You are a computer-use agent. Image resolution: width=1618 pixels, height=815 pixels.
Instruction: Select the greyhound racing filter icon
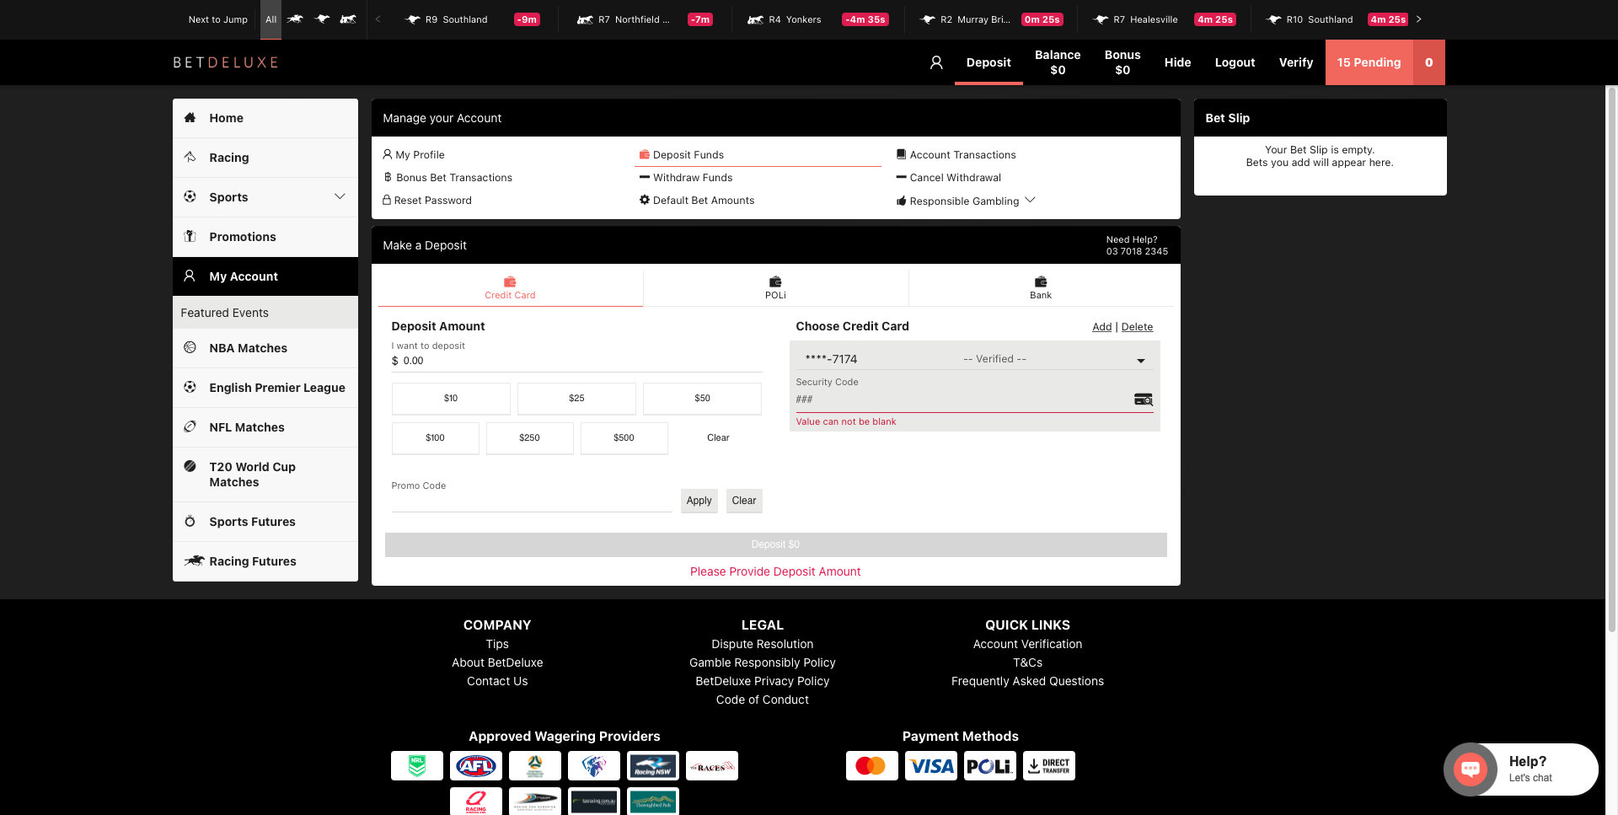(322, 19)
